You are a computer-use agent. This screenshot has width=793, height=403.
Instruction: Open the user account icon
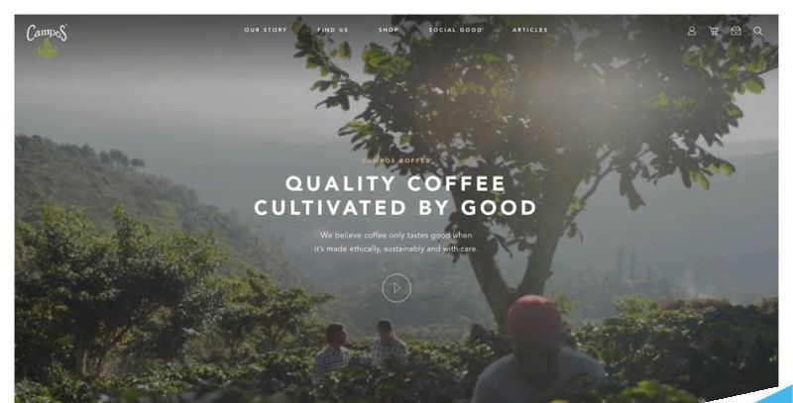691,31
